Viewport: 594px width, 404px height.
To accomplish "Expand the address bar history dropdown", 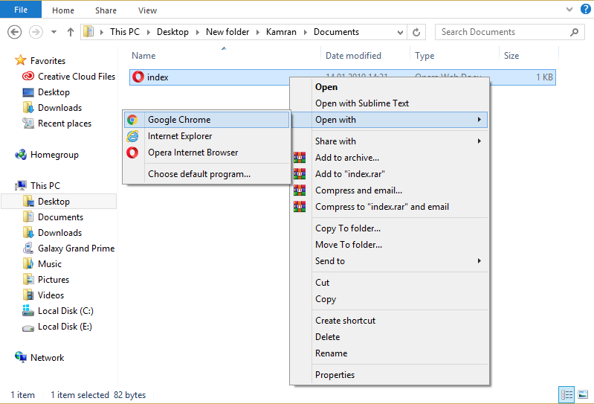I will 400,32.
